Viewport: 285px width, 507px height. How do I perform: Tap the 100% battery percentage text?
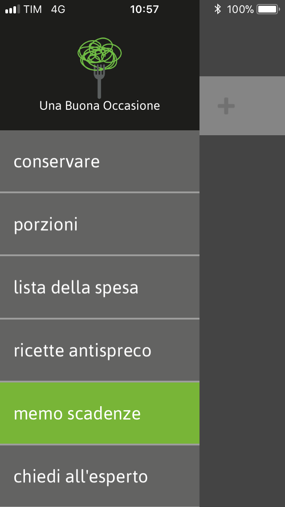coord(240,9)
